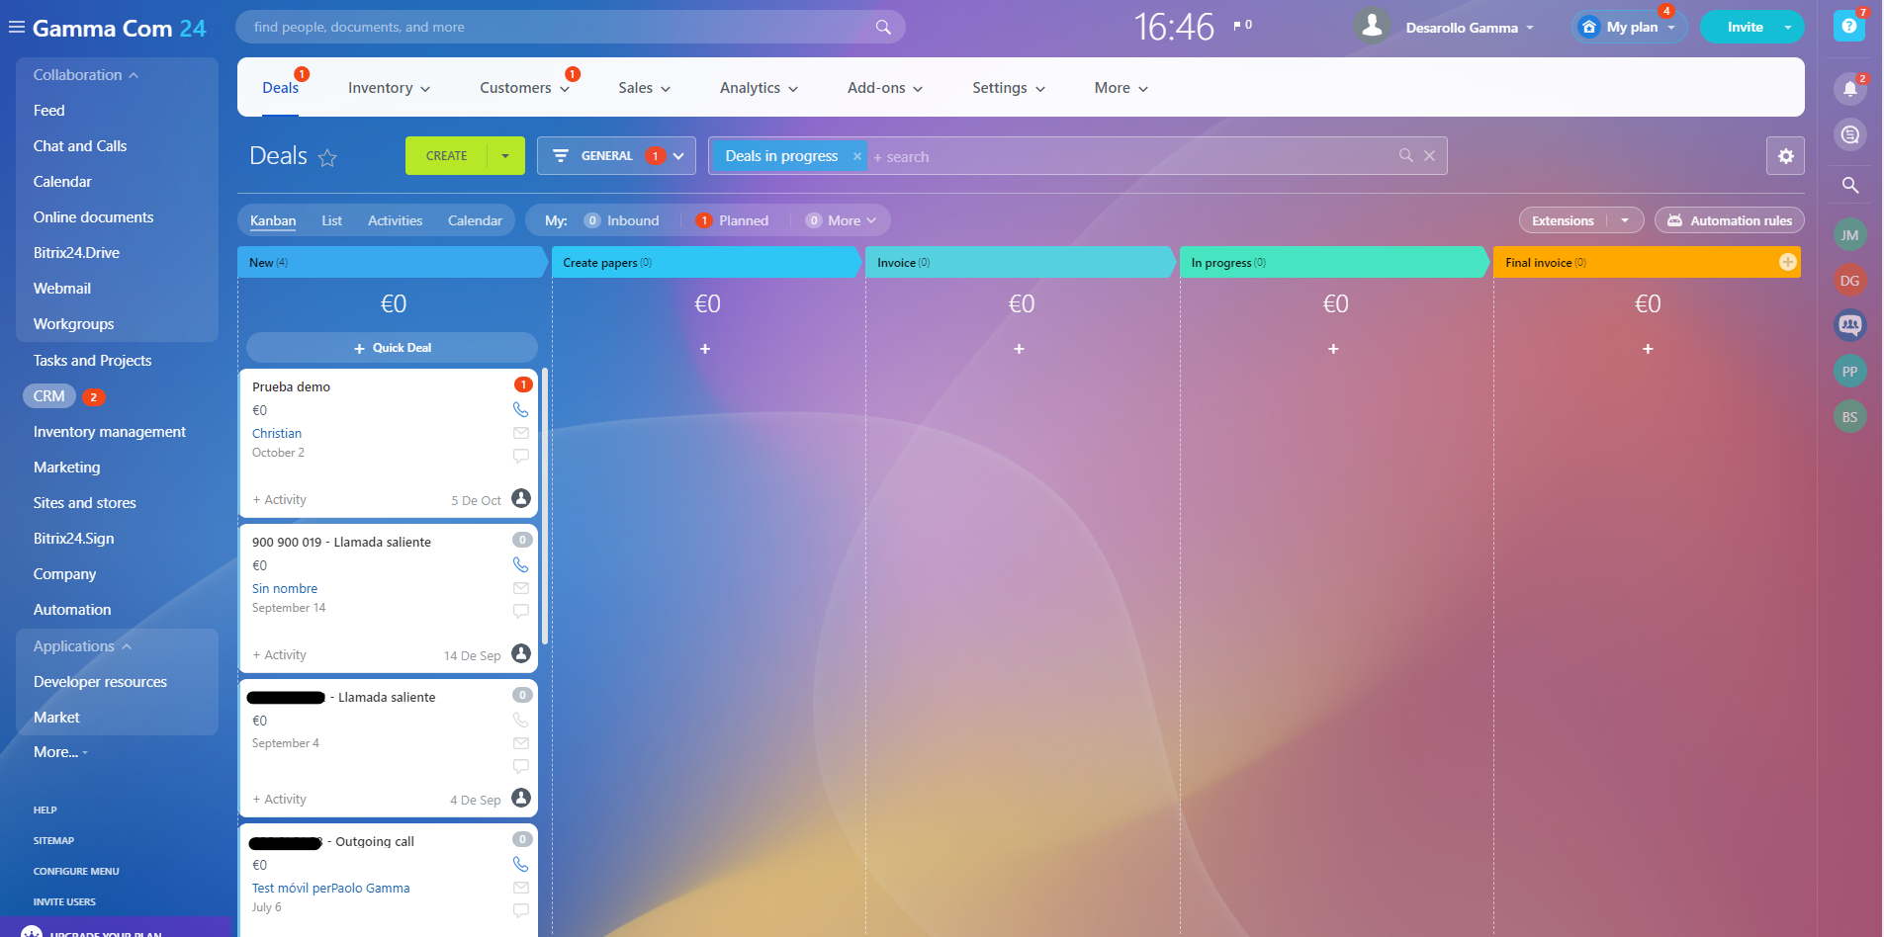Click the notifications bell icon
Viewport: 1884px width, 937px height.
click(1849, 89)
